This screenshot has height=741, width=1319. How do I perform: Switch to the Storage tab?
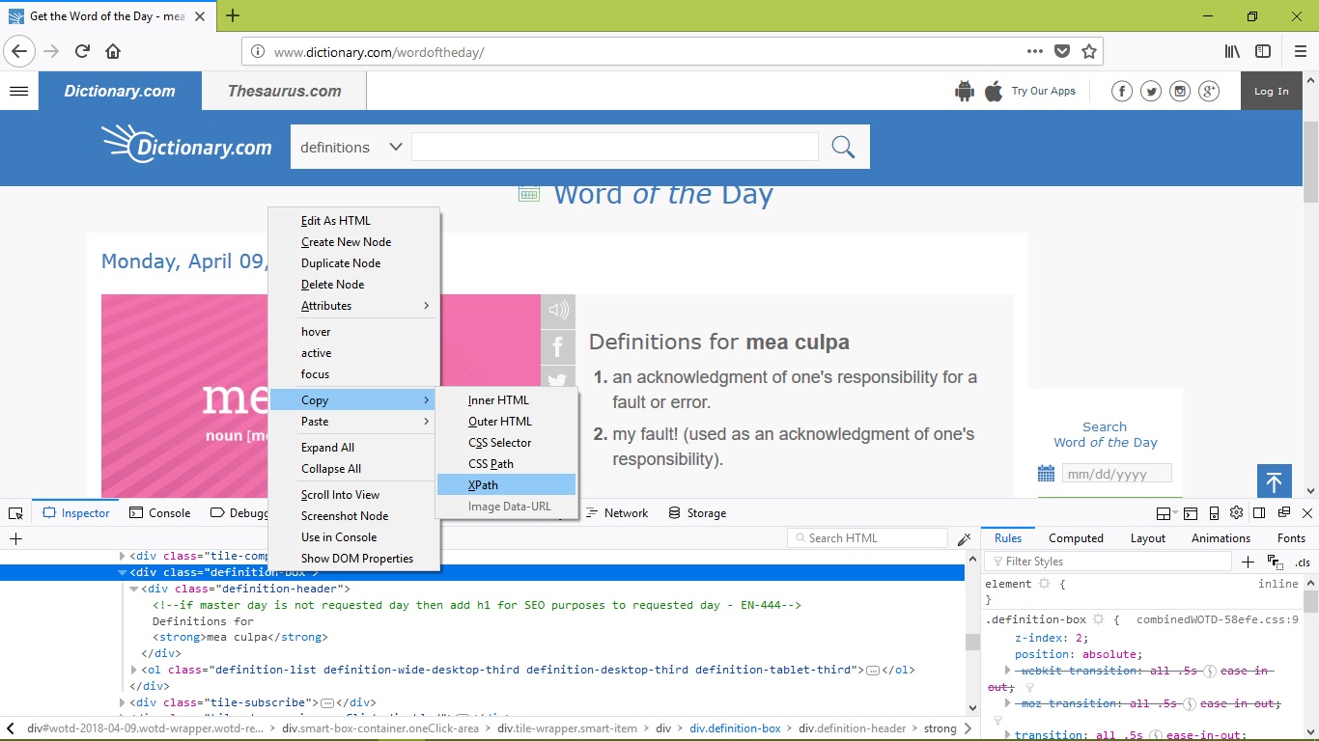(697, 513)
